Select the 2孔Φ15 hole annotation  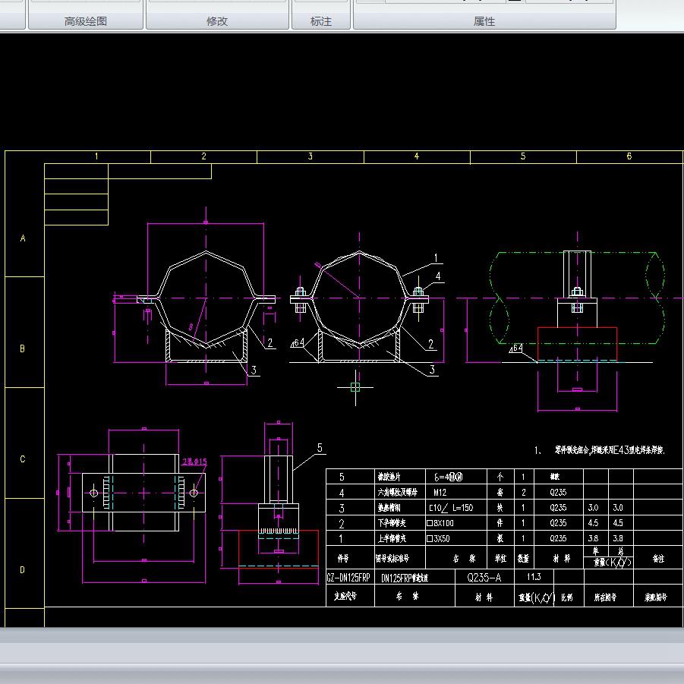point(194,462)
